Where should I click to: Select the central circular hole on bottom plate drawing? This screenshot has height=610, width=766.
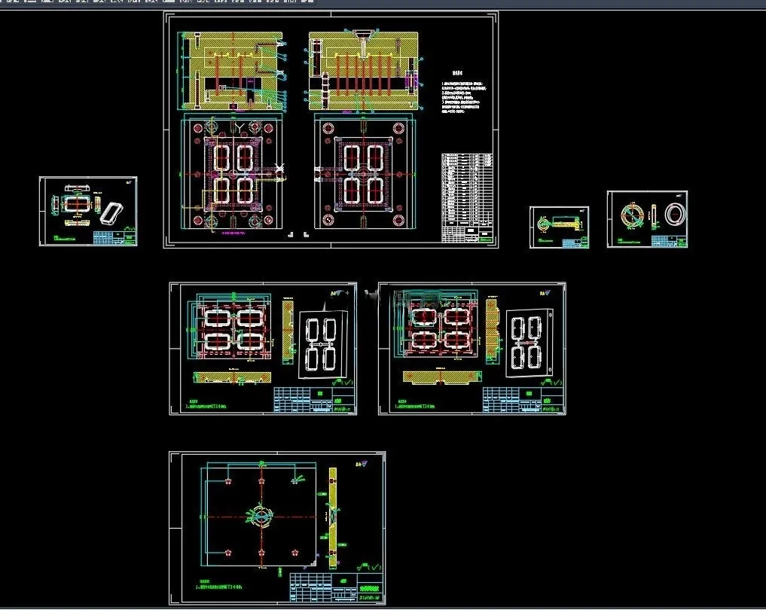click(x=262, y=516)
